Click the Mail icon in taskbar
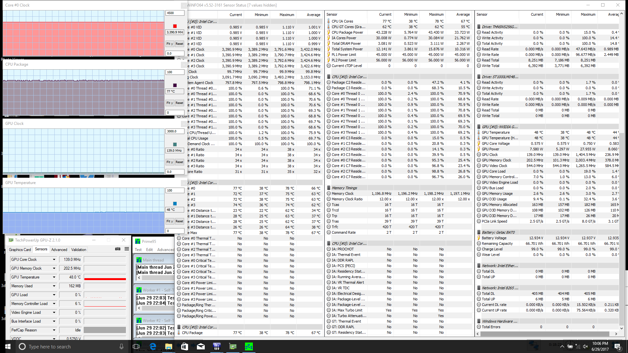628x353 pixels. coord(201,346)
